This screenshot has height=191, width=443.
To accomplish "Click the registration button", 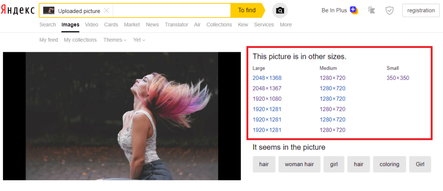I will [x=421, y=10].
